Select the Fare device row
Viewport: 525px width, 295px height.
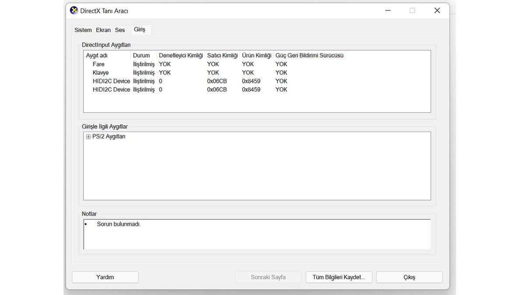98,64
